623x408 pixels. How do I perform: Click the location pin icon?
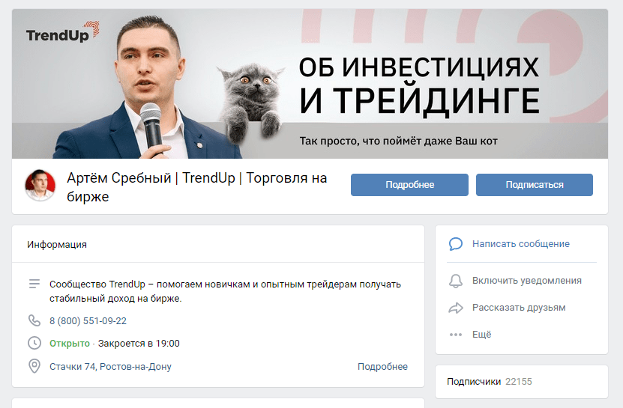coord(34,366)
